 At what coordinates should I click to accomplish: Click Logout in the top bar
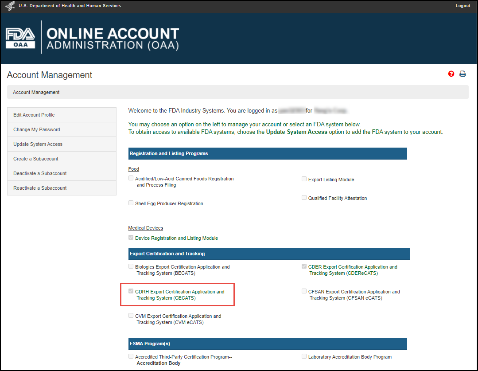[462, 6]
